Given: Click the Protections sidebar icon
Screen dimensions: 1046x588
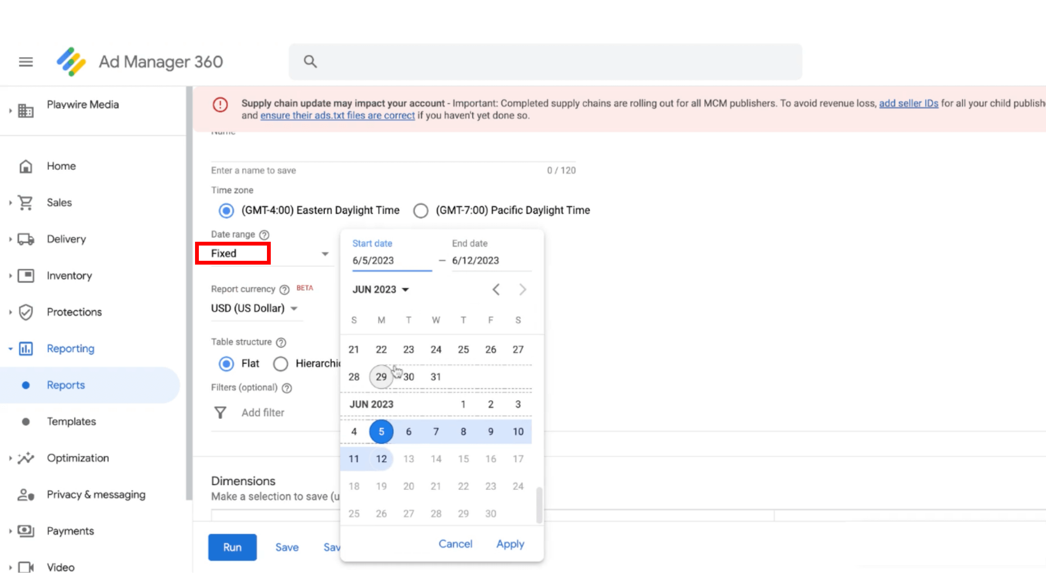Looking at the screenshot, I should click(26, 311).
